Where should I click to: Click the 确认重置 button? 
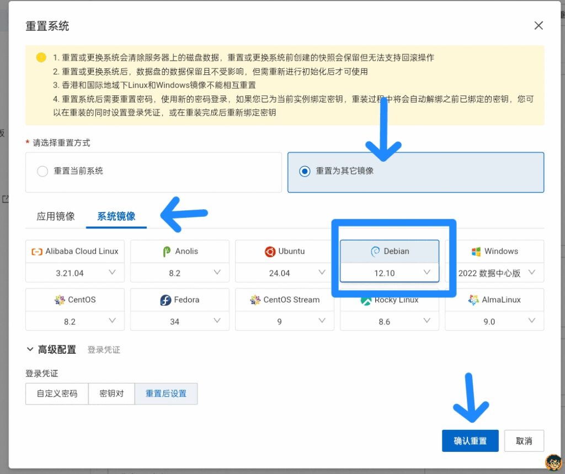click(x=470, y=440)
